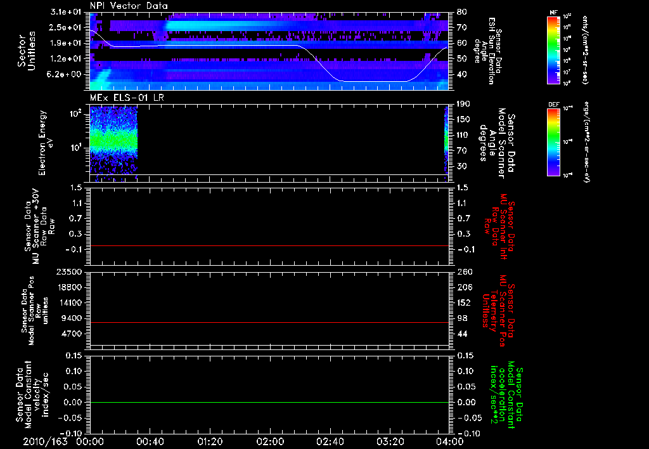Screen dimensions: 649x449
Task: Click the 01:20 time tick label
Action: click(x=210, y=441)
